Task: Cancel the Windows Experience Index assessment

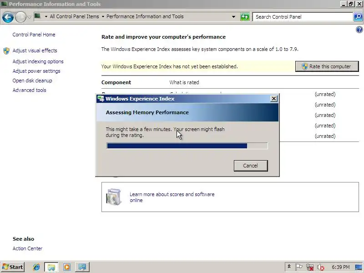Action: (x=251, y=166)
